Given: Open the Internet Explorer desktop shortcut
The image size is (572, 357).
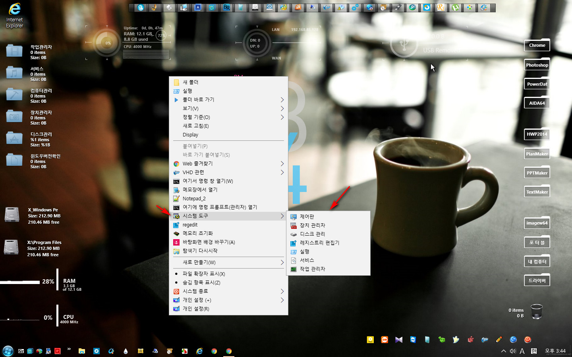Looking at the screenshot, I should coord(14,15).
